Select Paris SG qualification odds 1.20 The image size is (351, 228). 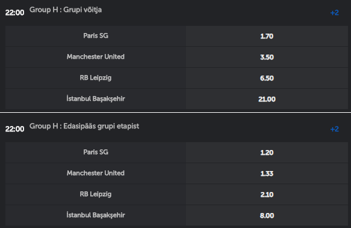[267, 152]
